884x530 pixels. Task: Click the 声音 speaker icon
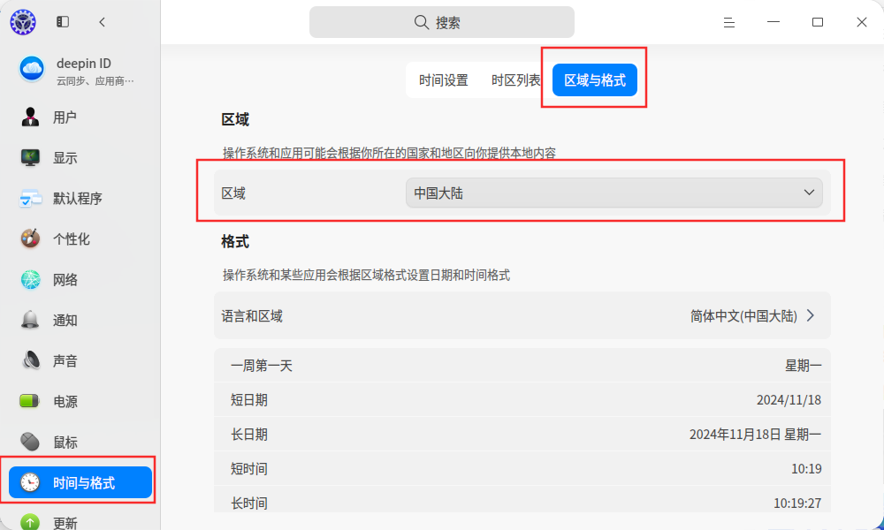(x=30, y=360)
